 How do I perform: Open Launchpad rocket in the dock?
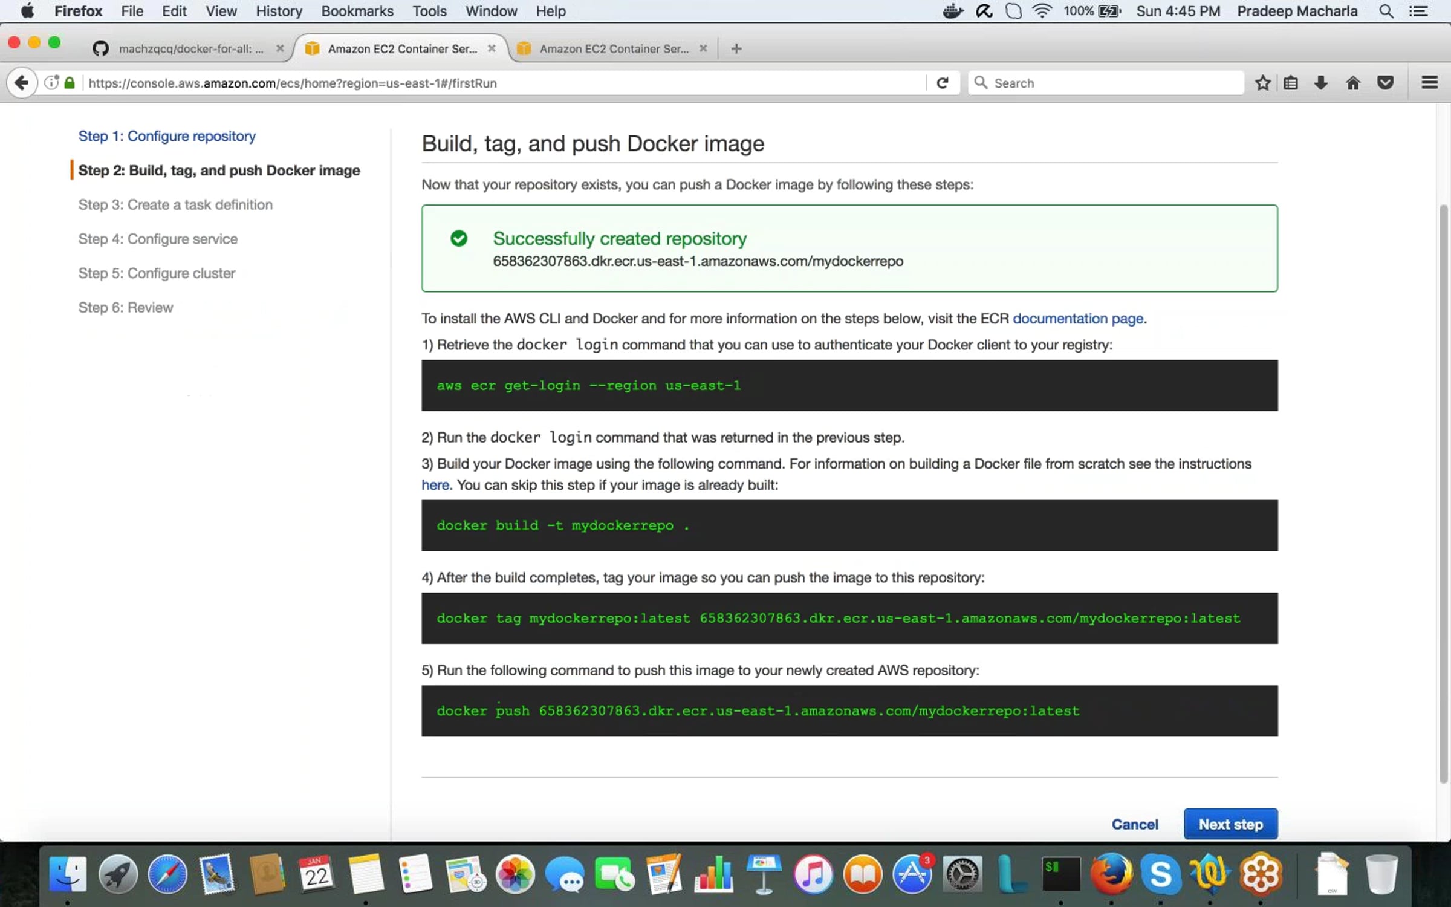118,874
